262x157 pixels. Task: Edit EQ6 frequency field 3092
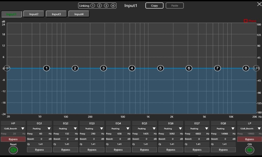172,134
